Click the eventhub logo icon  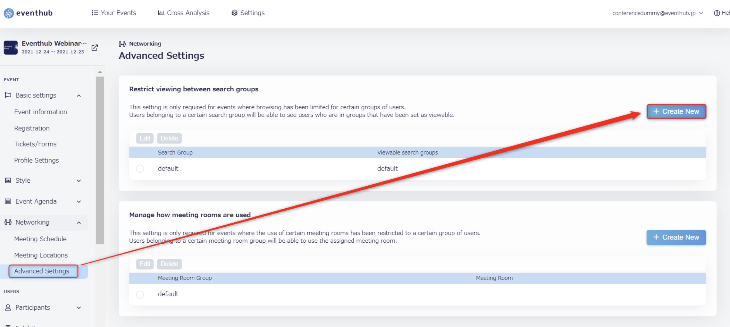click(x=8, y=13)
